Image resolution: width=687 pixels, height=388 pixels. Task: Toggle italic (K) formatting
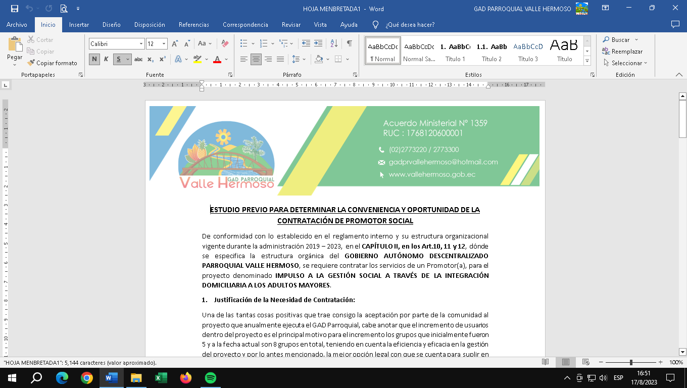pyautogui.click(x=106, y=59)
